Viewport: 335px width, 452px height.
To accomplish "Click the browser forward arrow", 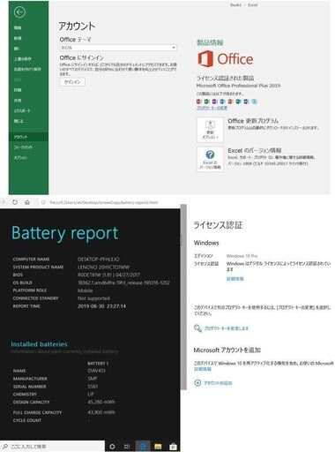I will tap(3, 202).
